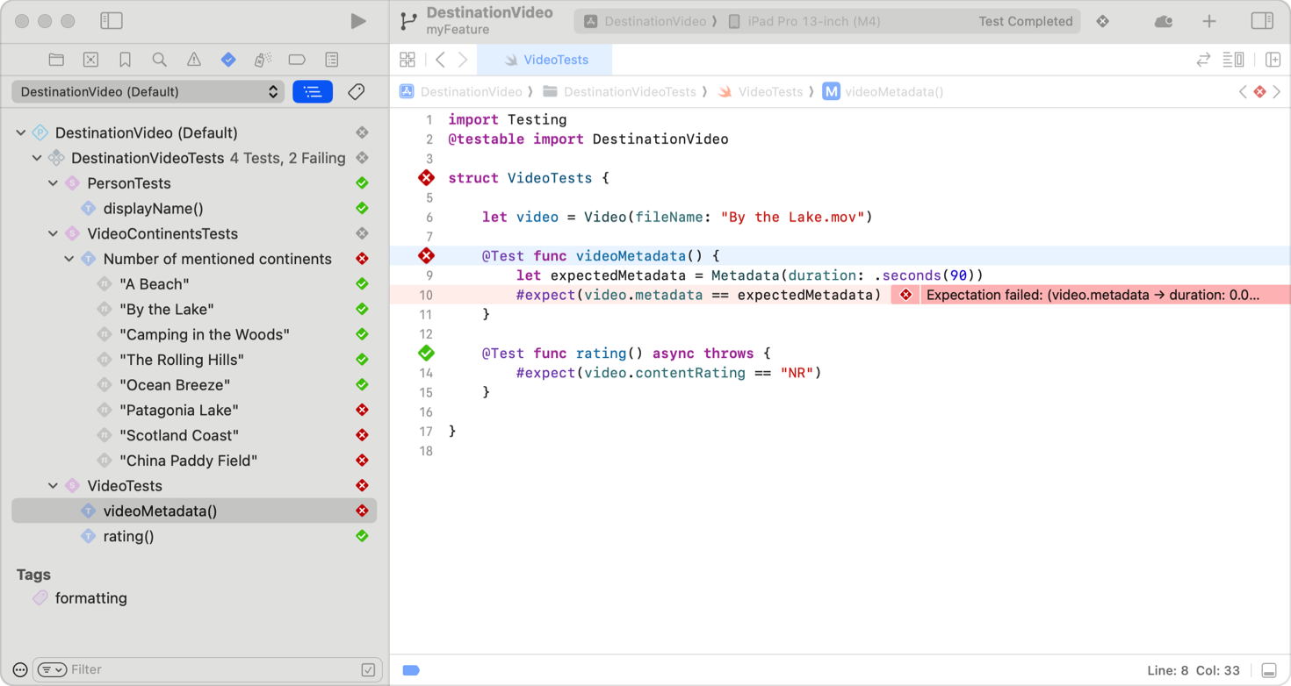Screen dimensions: 1291x686
Task: Open the Issue navigator warning icon
Action: click(193, 60)
